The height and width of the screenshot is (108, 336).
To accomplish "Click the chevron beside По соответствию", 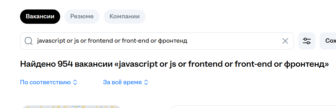I will (75, 82).
